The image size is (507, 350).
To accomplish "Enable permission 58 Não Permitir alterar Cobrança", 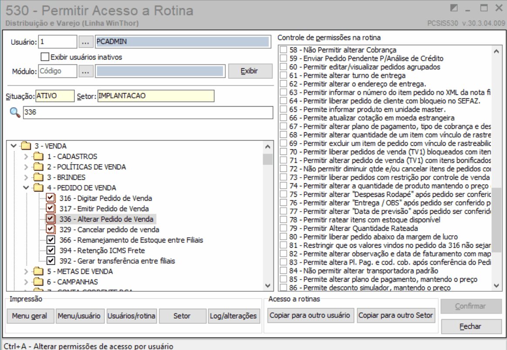I will tap(283, 50).
